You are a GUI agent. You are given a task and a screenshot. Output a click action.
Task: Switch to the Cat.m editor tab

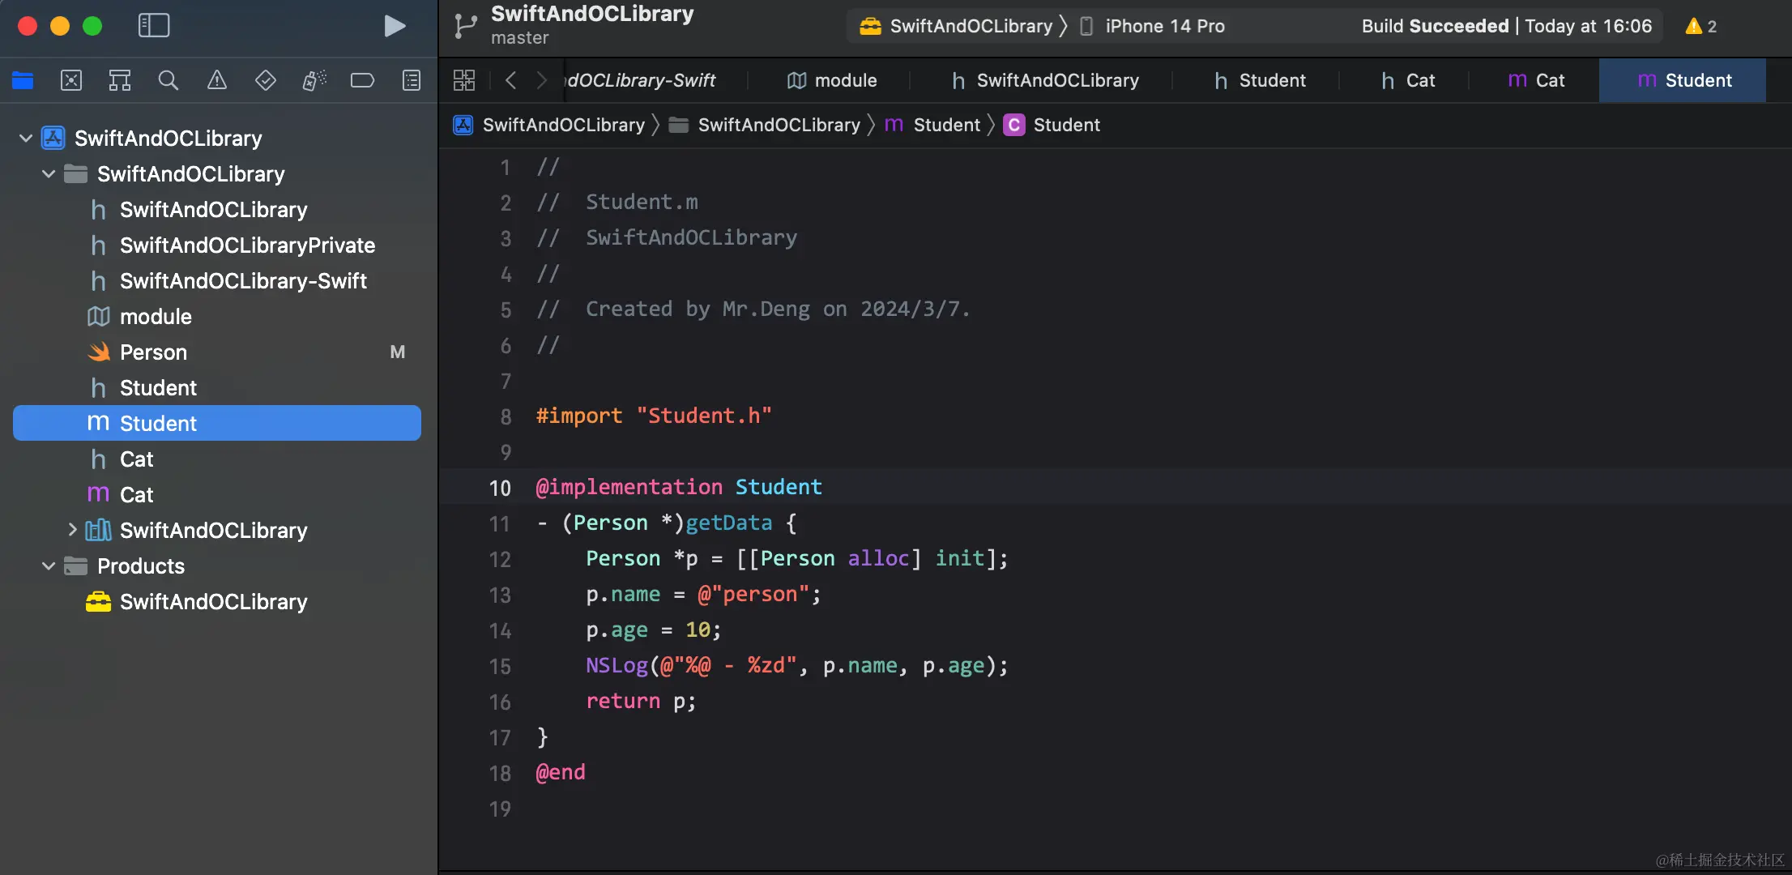tap(1536, 80)
